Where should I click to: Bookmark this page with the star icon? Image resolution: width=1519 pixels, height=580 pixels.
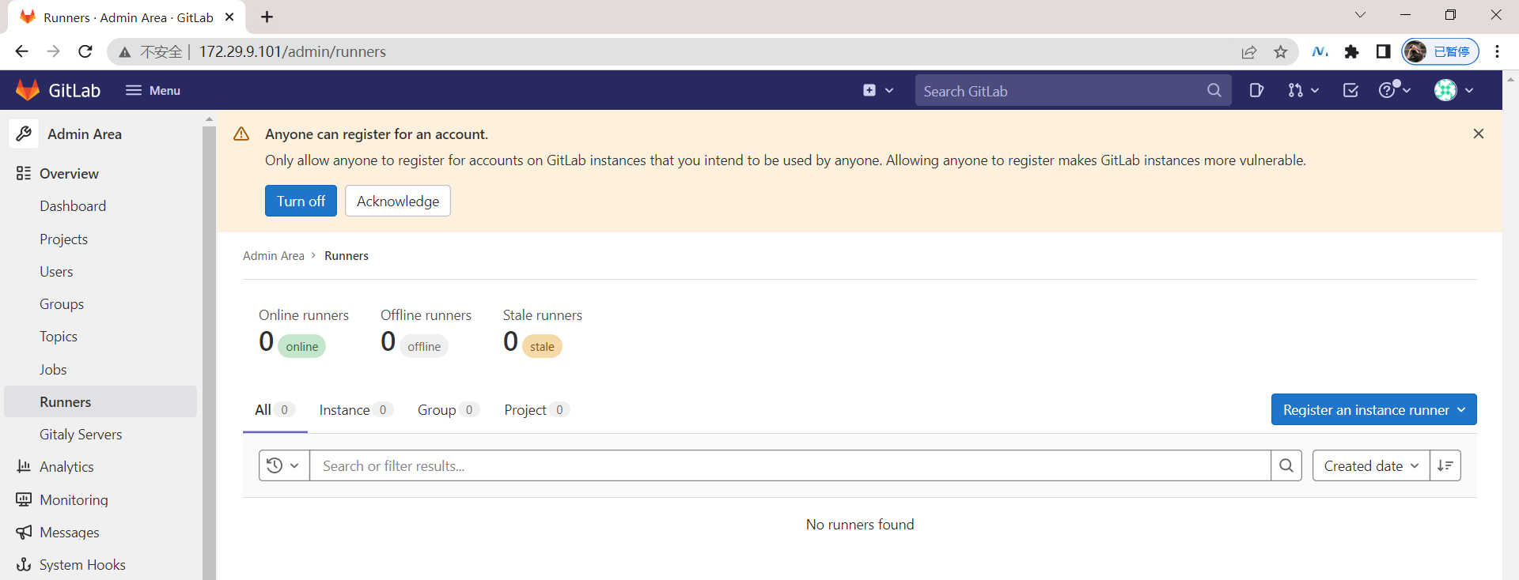tap(1281, 51)
